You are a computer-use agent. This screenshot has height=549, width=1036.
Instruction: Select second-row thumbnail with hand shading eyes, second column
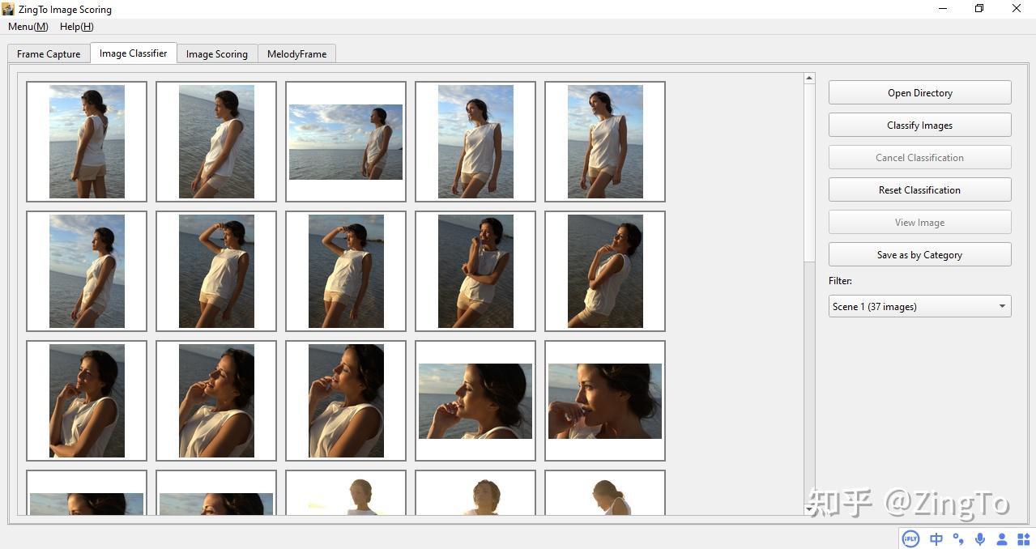[x=216, y=271]
